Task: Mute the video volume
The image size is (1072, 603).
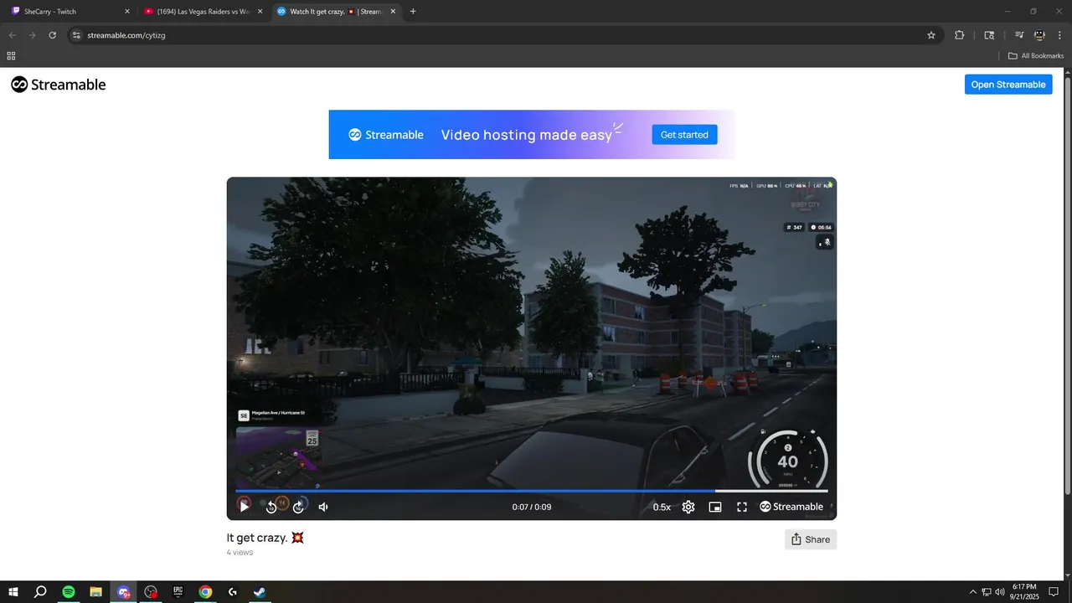Action: coord(324,507)
